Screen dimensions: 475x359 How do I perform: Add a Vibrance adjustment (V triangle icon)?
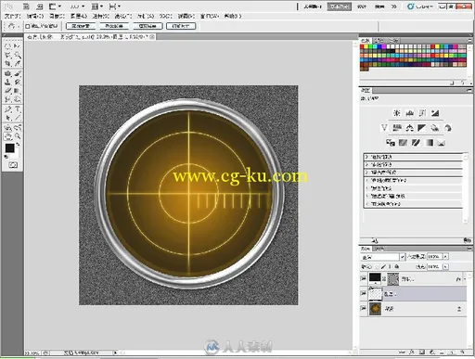click(x=384, y=128)
